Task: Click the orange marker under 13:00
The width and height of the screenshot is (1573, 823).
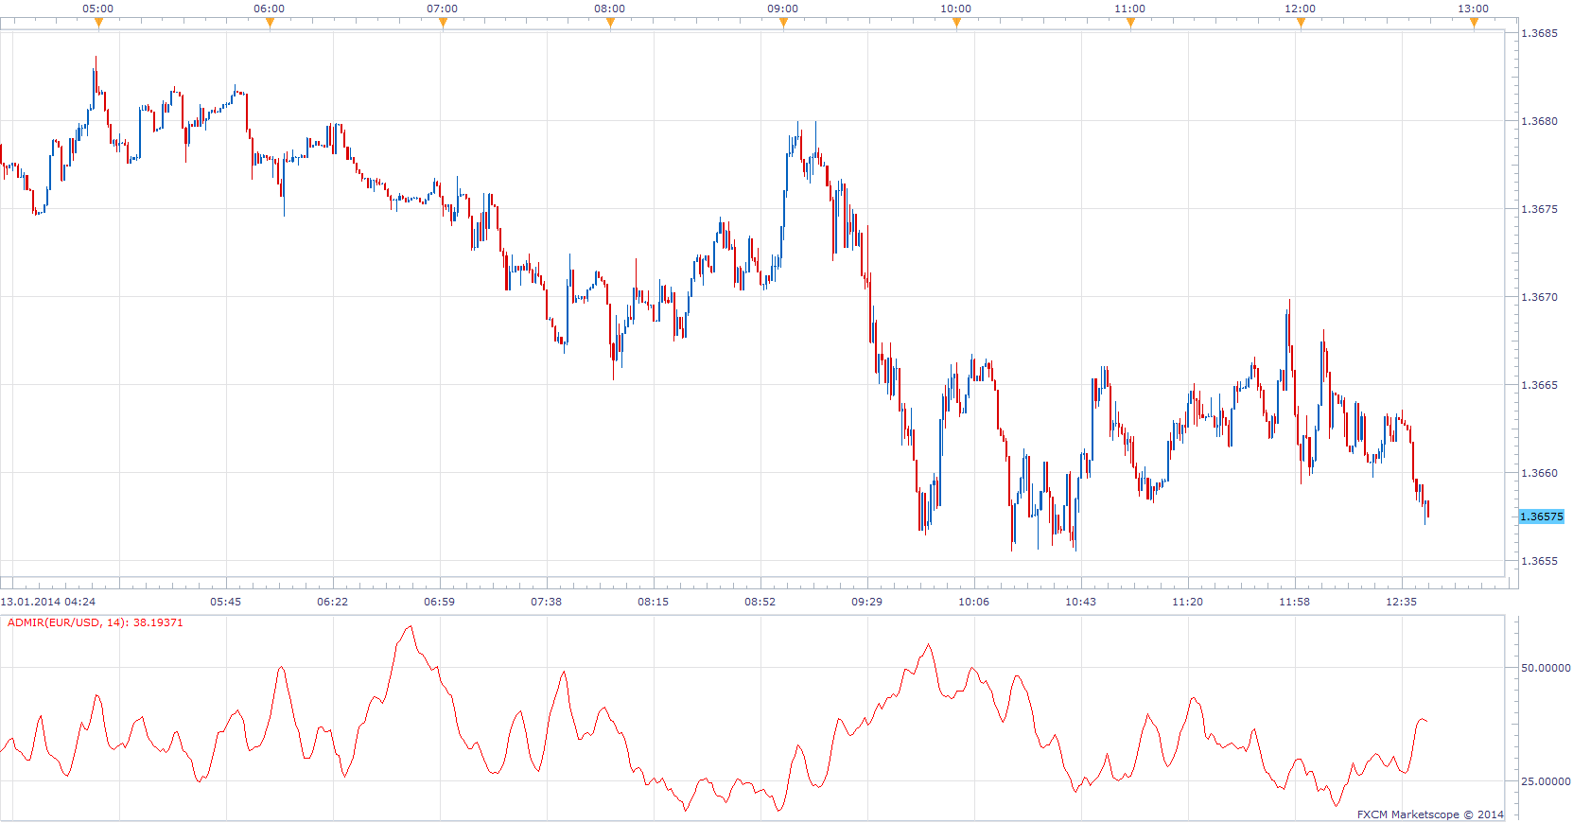Action: pos(1474,23)
